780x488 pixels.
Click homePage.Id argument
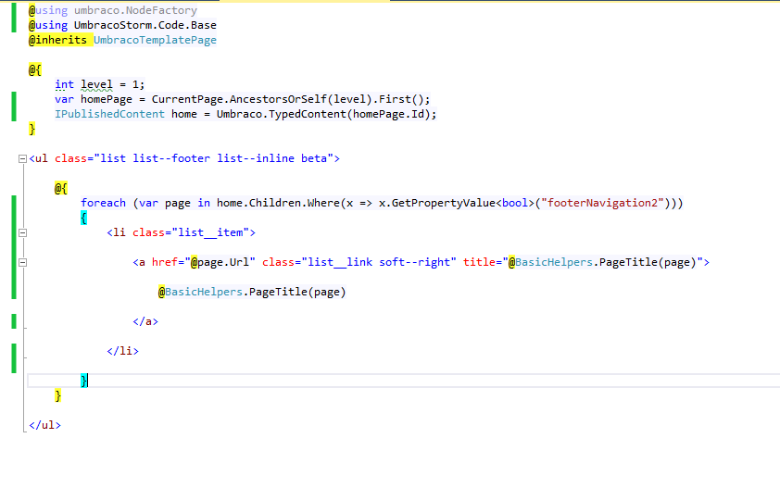[389, 114]
